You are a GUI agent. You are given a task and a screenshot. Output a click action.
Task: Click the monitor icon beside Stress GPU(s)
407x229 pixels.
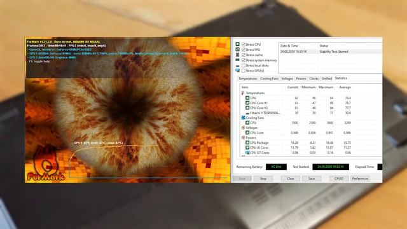coord(237,71)
